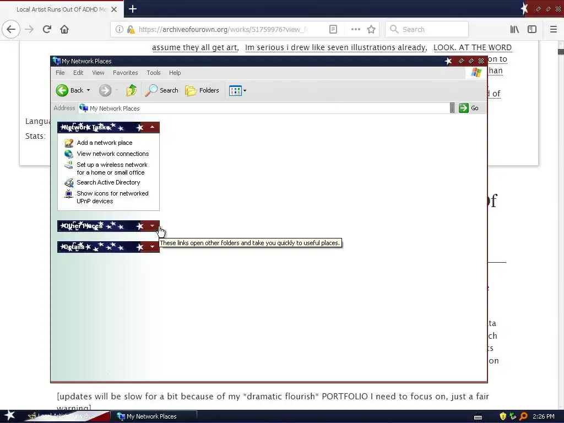Click the taskbar clock showing 2:26 PM
Image resolution: width=564 pixels, height=423 pixels.
pos(544,416)
